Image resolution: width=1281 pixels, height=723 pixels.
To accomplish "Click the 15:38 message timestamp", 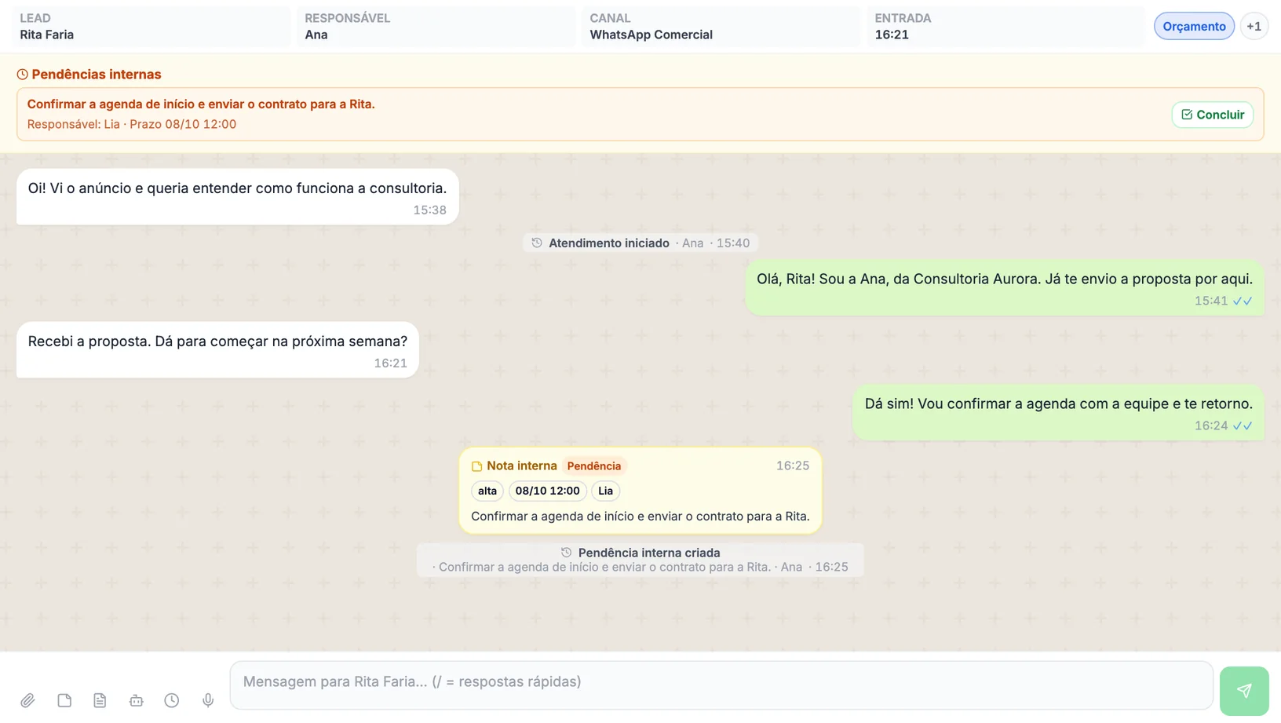I will pyautogui.click(x=429, y=210).
